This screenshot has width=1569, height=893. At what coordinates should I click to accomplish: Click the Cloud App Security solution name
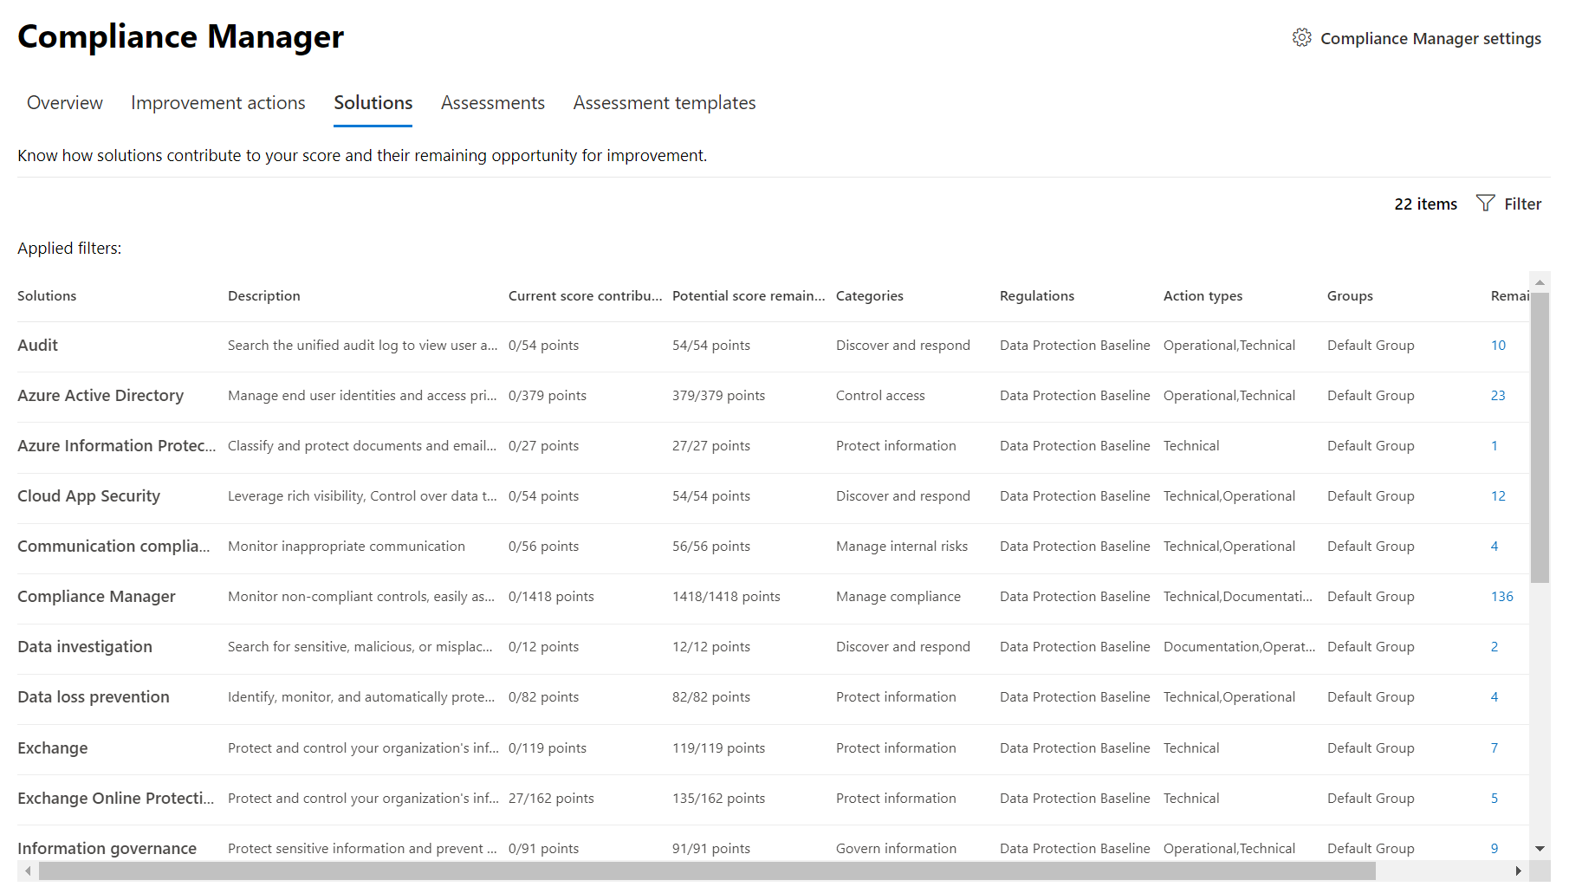coord(88,495)
